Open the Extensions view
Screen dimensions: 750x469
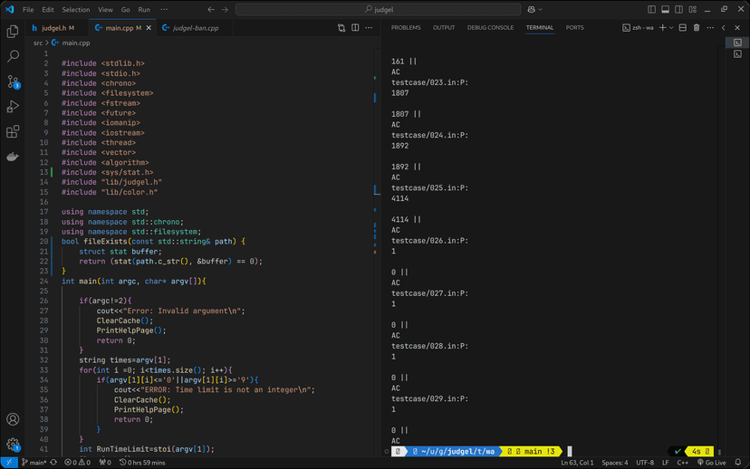tap(13, 131)
